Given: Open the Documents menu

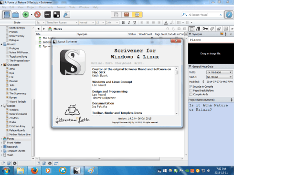Looking at the screenshot, I should [46, 7].
